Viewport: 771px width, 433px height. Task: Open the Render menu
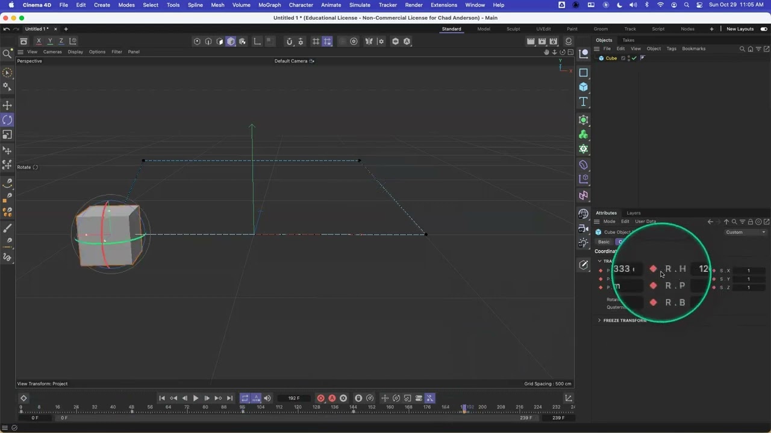pyautogui.click(x=414, y=5)
